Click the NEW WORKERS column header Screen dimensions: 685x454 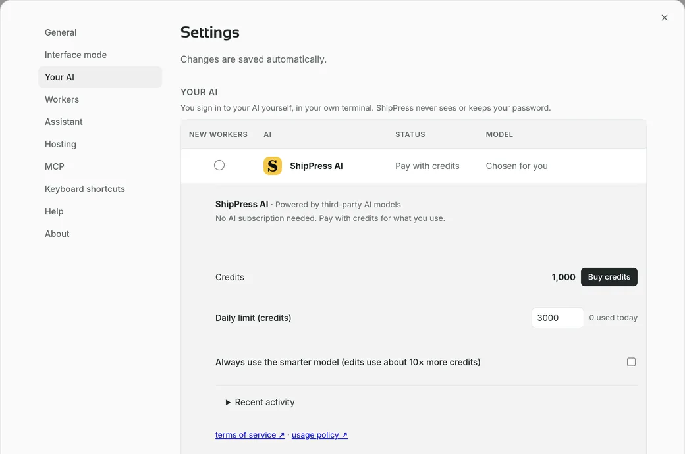(218, 134)
